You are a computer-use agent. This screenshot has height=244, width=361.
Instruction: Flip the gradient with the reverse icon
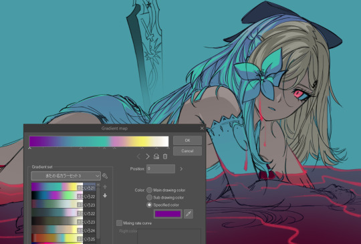[156, 156]
